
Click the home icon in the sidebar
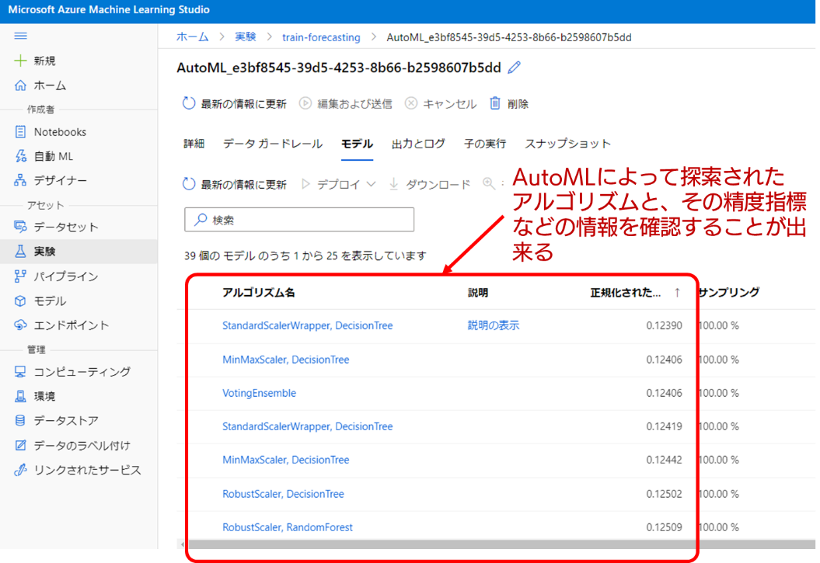pos(20,85)
